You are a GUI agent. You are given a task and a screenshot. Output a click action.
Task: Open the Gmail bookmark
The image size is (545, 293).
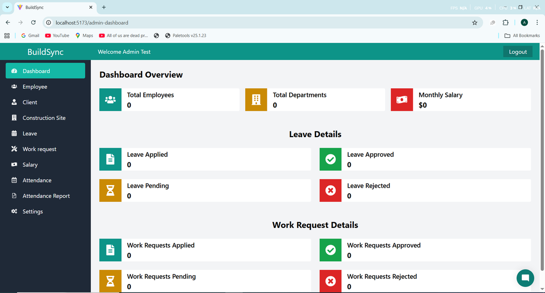[x=30, y=35]
